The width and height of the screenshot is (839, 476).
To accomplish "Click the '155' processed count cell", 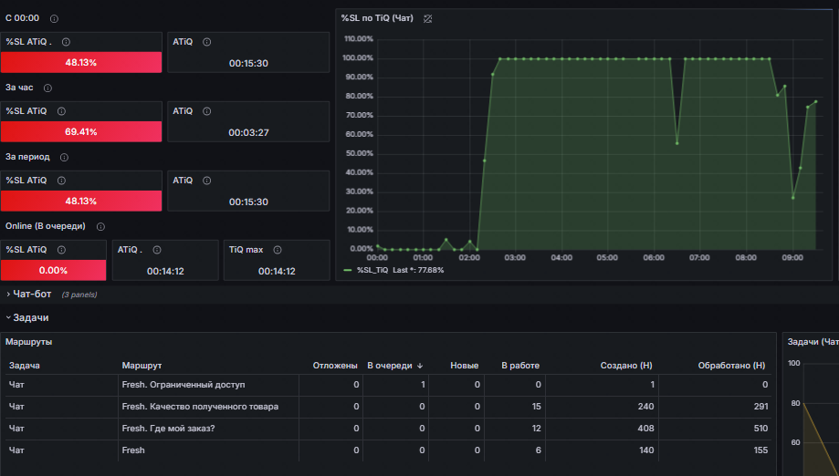I will 760,450.
